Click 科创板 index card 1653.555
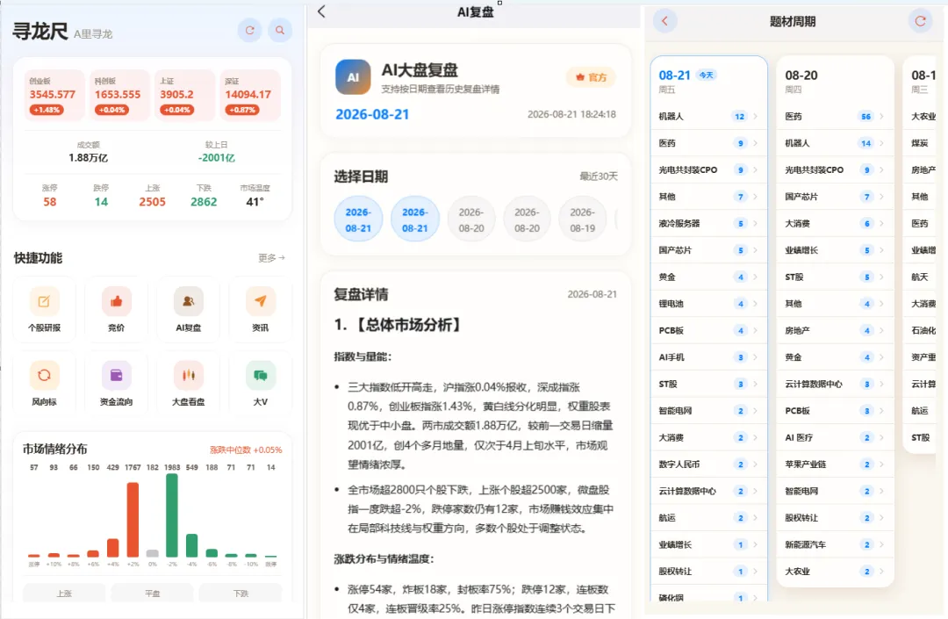948x619 pixels. click(119, 96)
